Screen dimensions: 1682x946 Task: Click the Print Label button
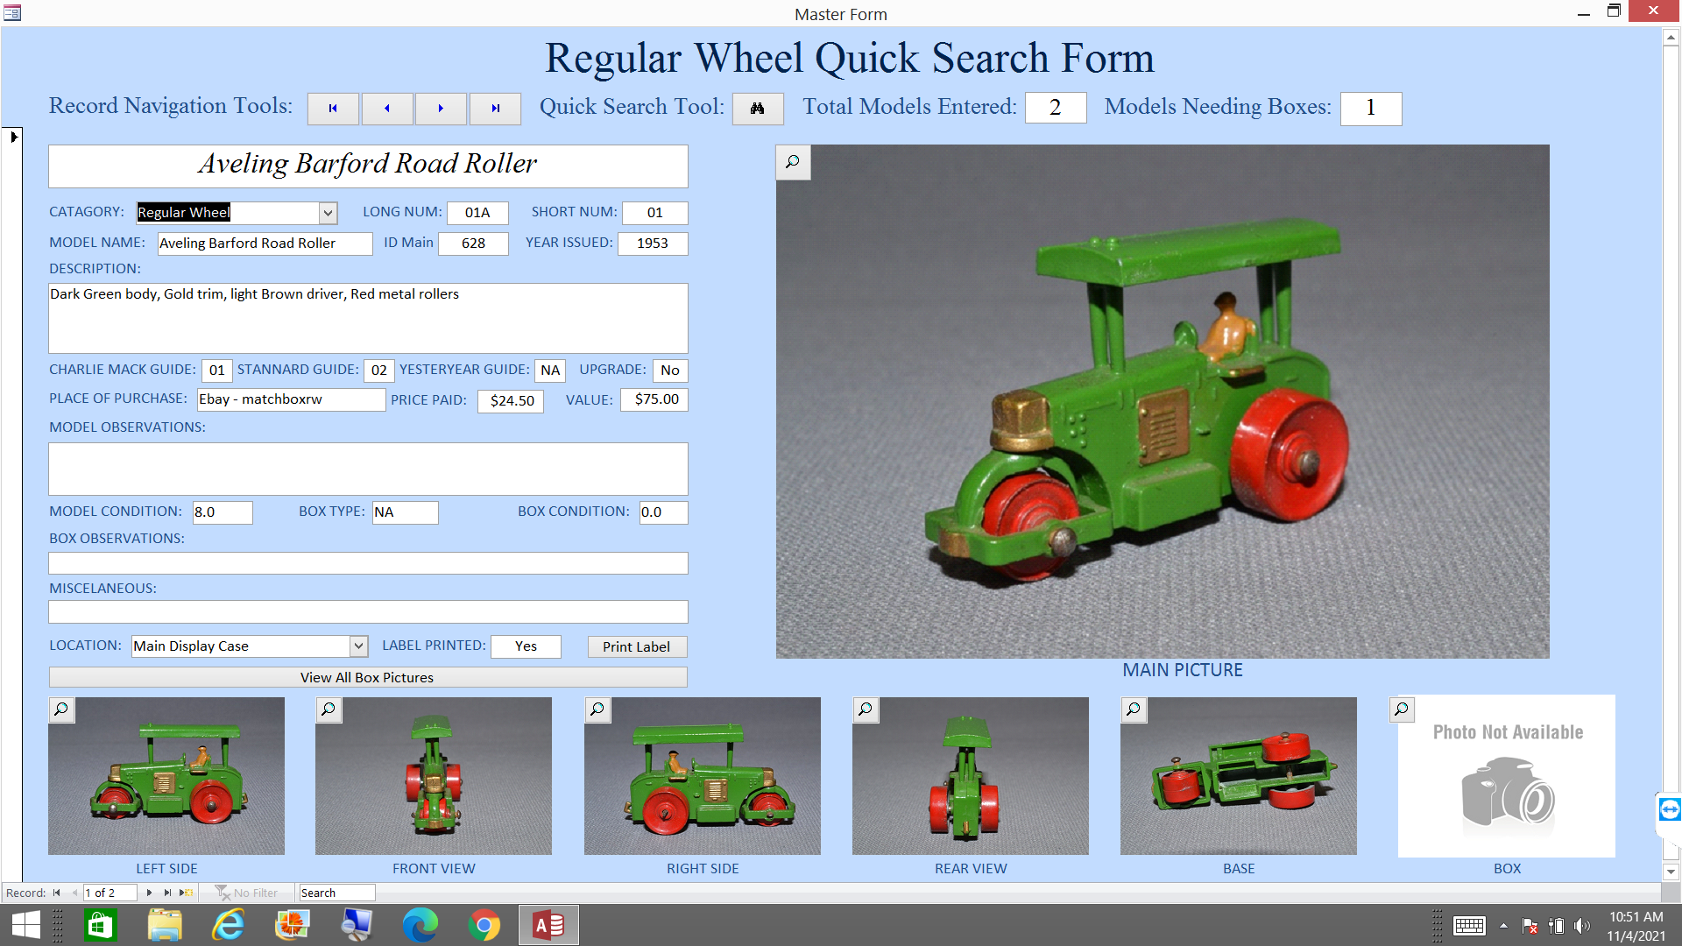[636, 646]
